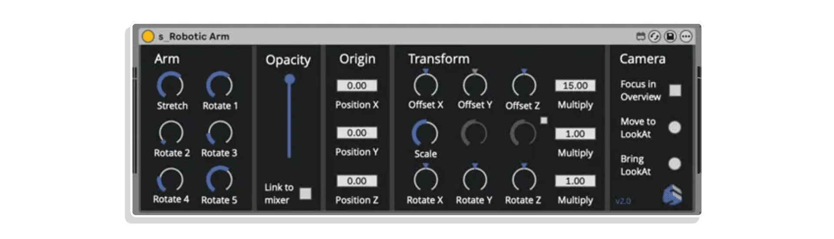Enable the Focus in Overview checkbox
834x239 pixels.
tap(675, 90)
